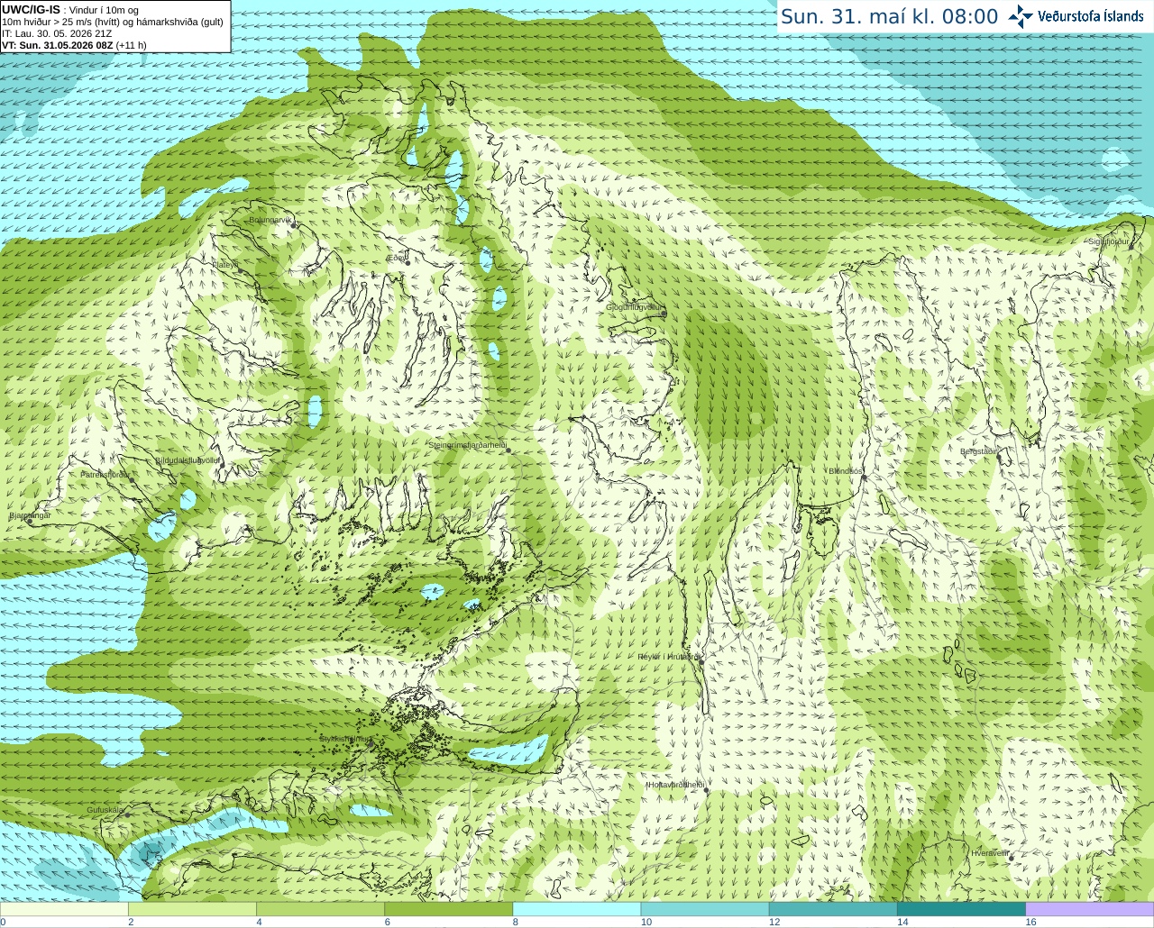Image resolution: width=1154 pixels, height=928 pixels.
Task: Select the Hveravellir station marker
Action: click(x=1011, y=859)
